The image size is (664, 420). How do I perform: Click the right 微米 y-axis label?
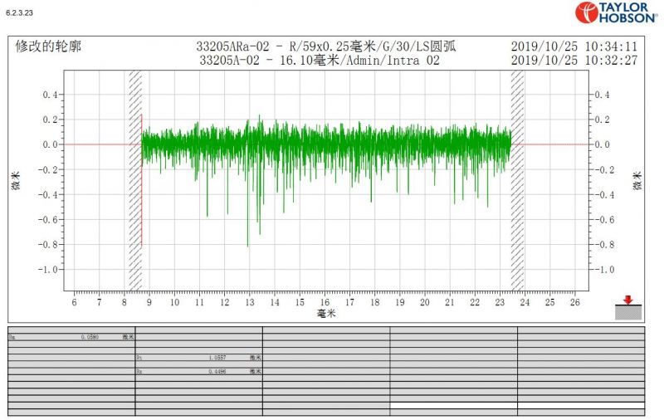pyautogui.click(x=637, y=181)
